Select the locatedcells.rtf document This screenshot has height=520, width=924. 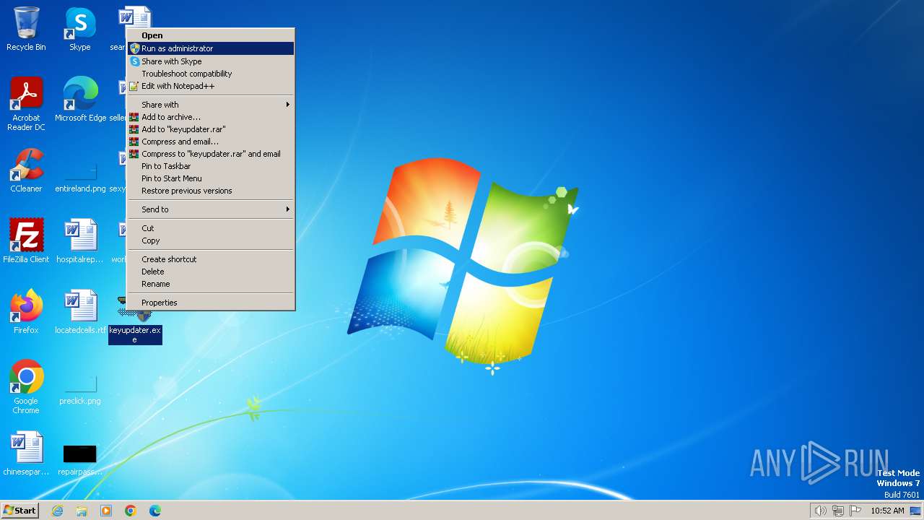80,312
